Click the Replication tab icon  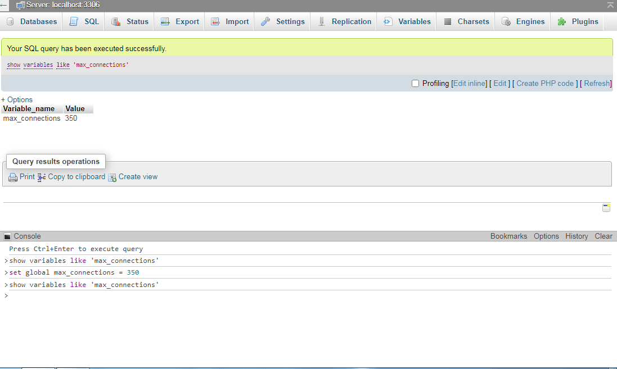tap(322, 21)
